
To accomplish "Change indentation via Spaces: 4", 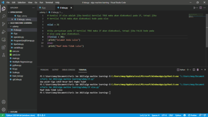I will (155, 115).
